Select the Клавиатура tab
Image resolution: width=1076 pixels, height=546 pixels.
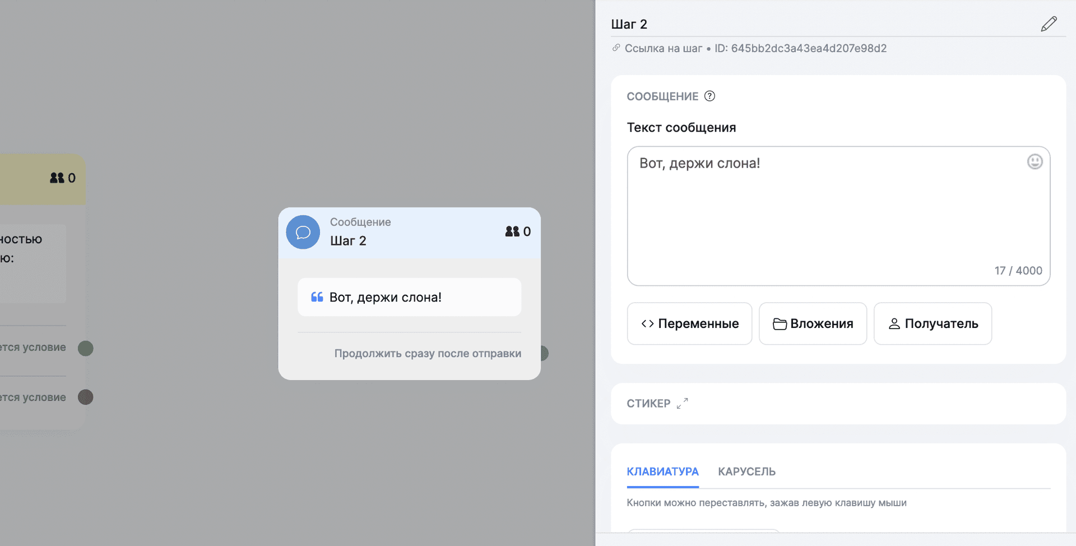pyautogui.click(x=662, y=471)
